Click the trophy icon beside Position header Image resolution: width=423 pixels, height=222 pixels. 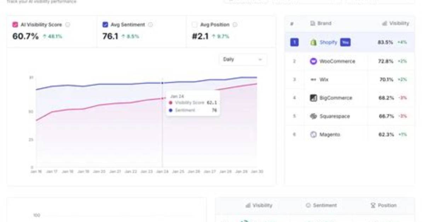[373, 205]
